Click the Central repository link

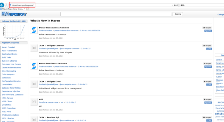point(219,60)
